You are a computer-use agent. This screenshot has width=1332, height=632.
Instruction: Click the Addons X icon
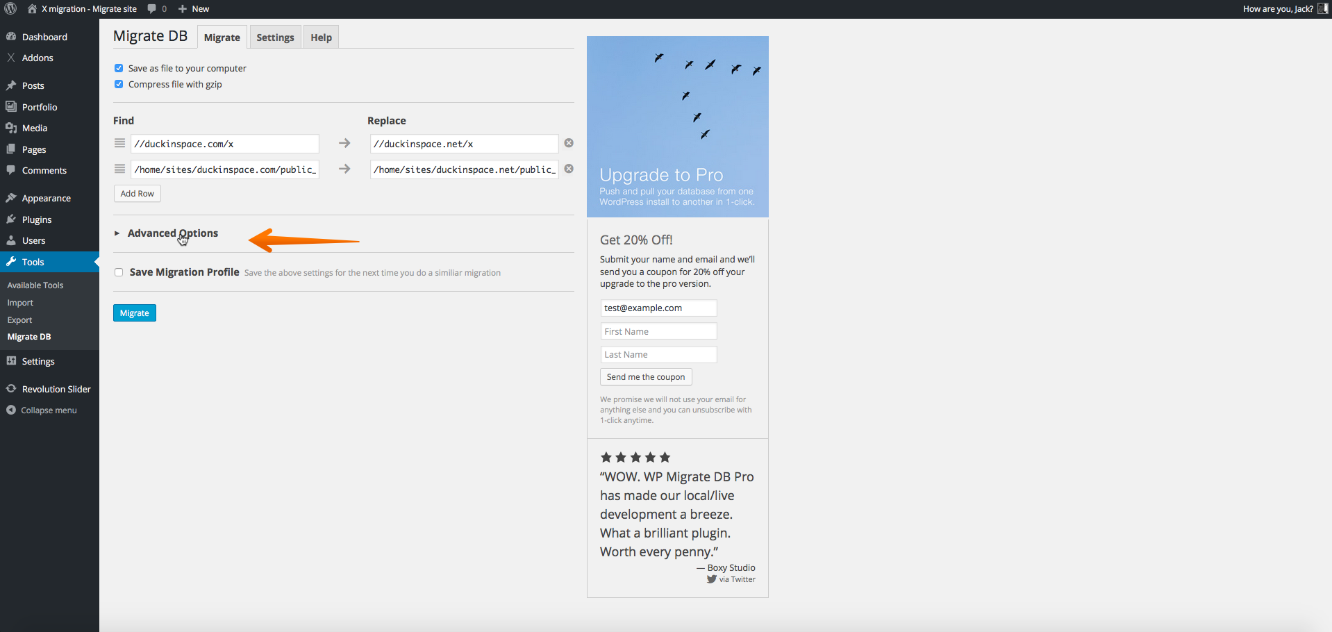click(11, 58)
